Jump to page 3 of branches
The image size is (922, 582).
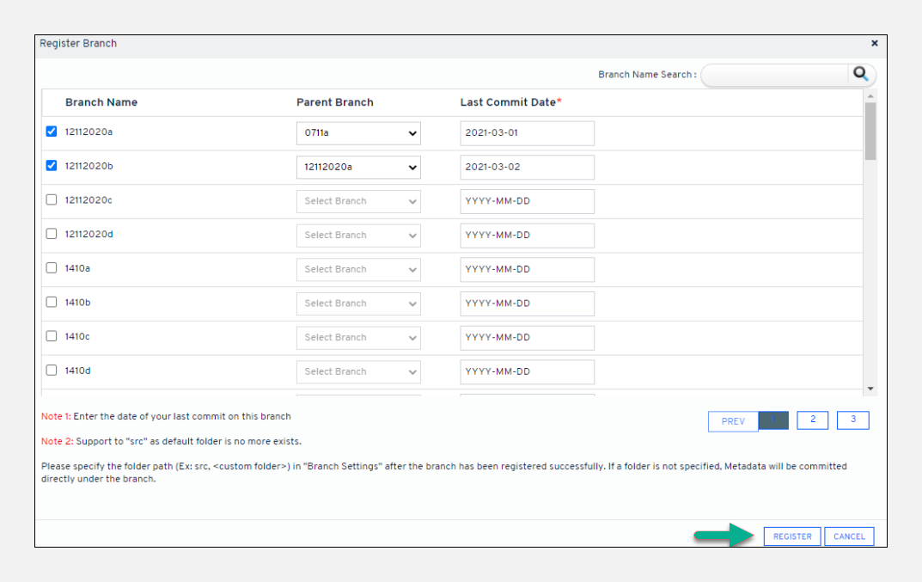(852, 420)
